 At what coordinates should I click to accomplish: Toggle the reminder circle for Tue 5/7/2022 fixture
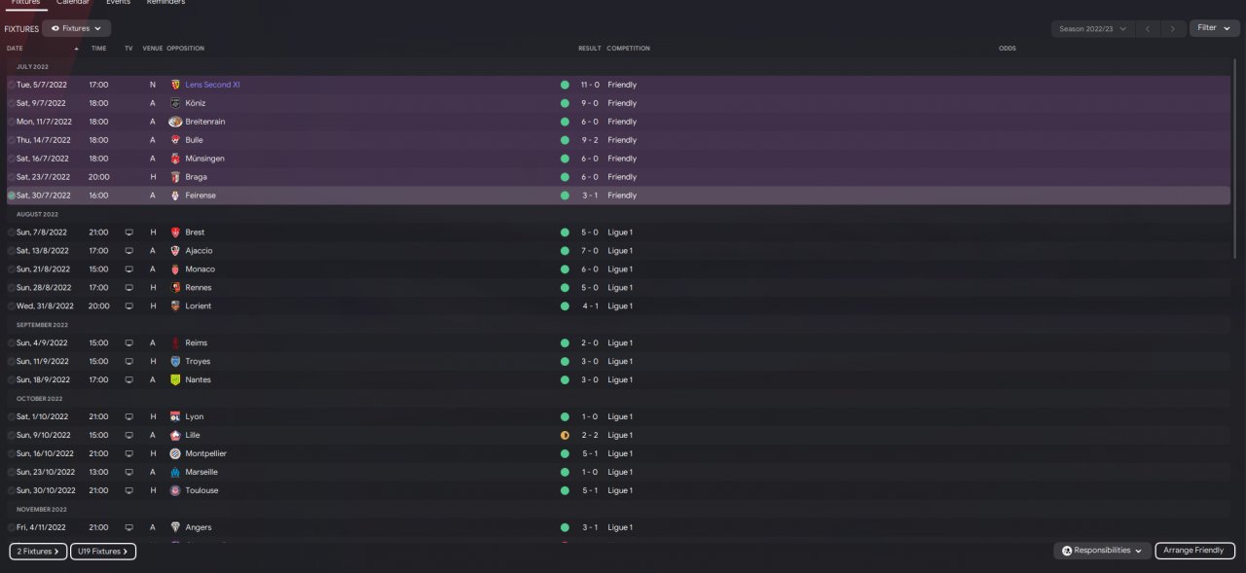(12, 85)
